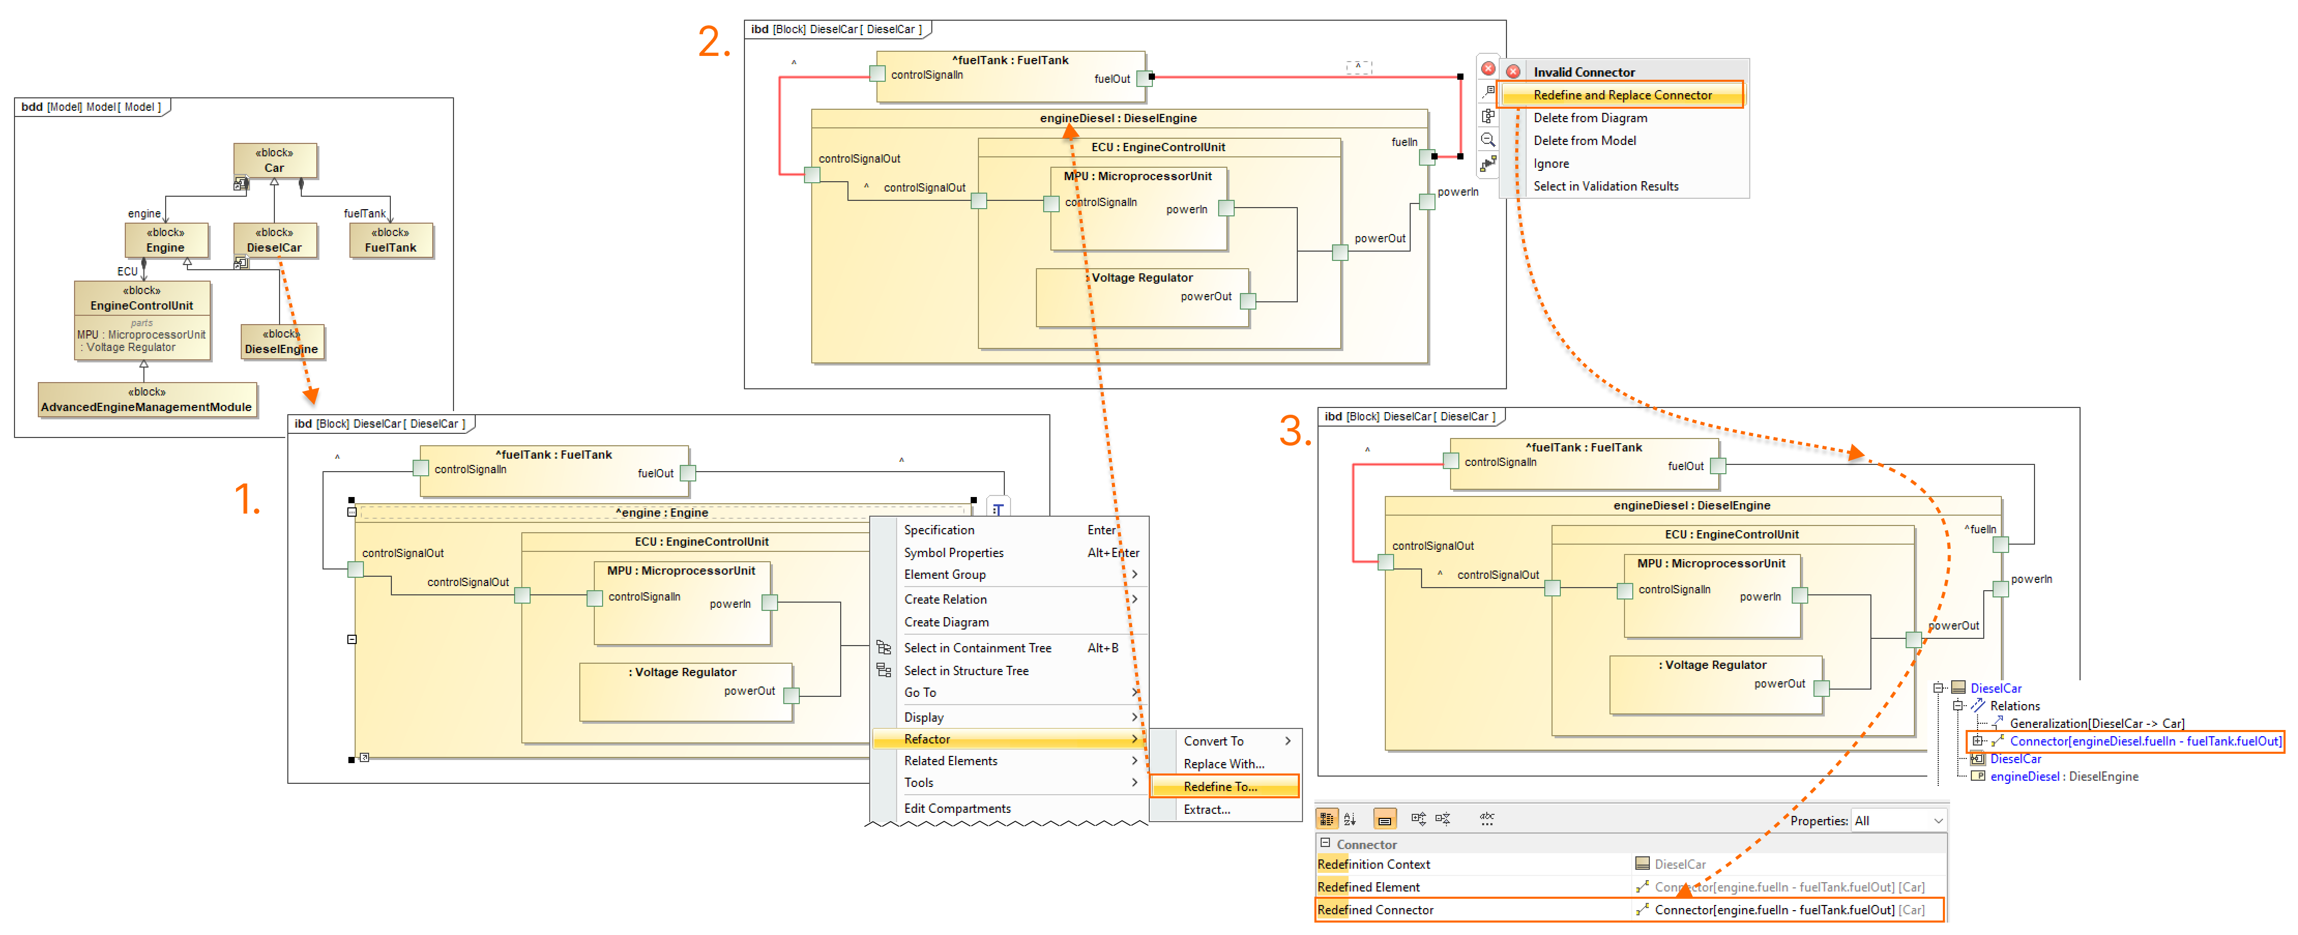Collapse the Connector properties group
This screenshot has height=935, width=2298.
1325,843
